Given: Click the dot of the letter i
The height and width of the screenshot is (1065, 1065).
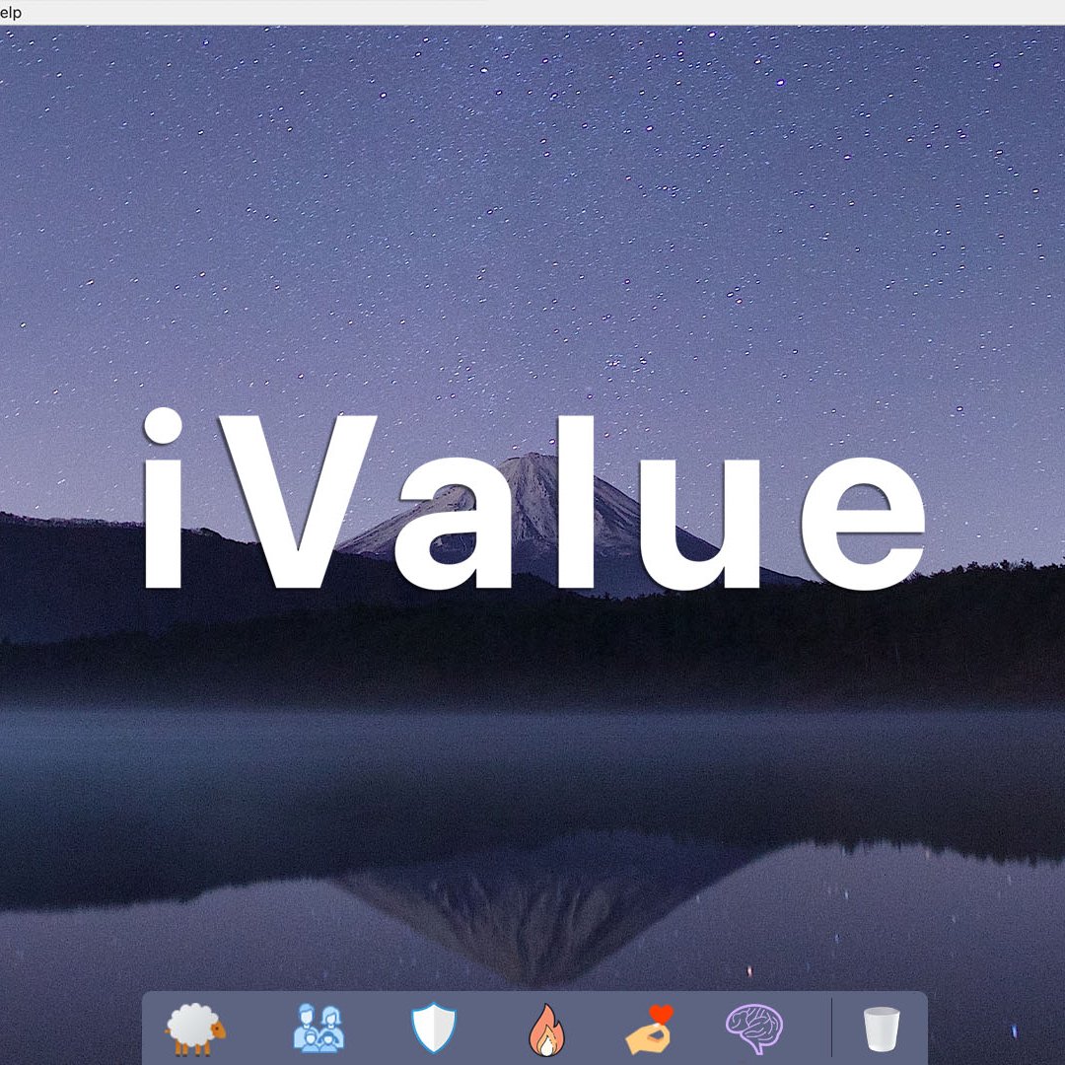Looking at the screenshot, I should click(164, 428).
